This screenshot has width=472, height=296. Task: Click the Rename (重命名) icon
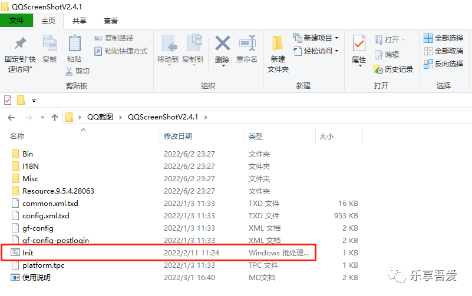(247, 44)
